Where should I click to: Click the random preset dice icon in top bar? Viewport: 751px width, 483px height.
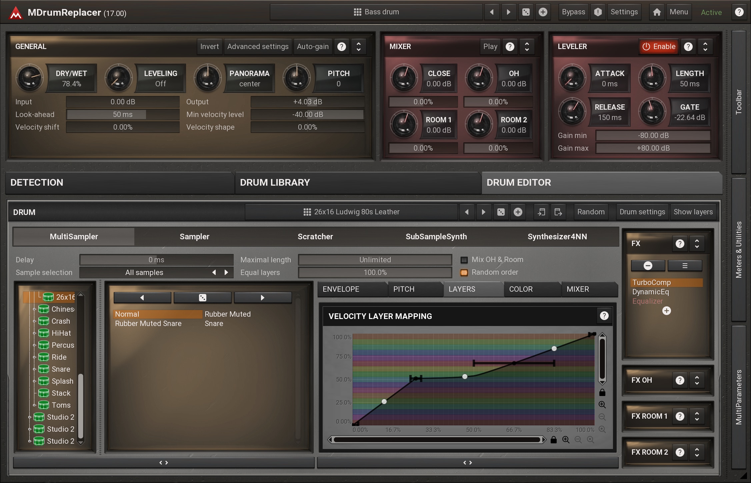(526, 12)
